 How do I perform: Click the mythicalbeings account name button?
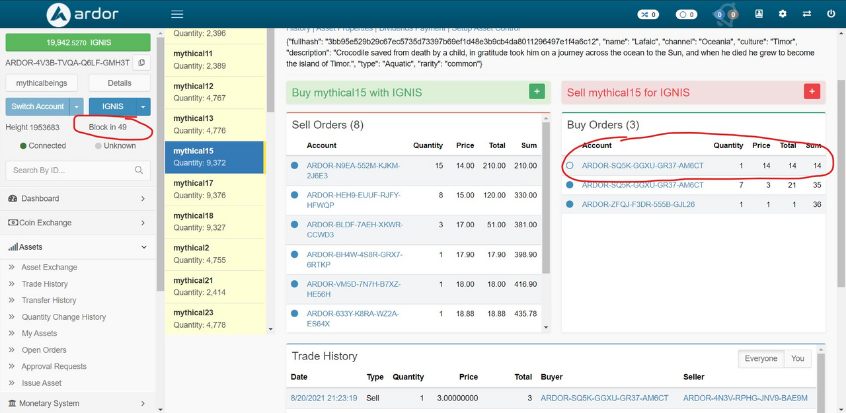pyautogui.click(x=41, y=83)
